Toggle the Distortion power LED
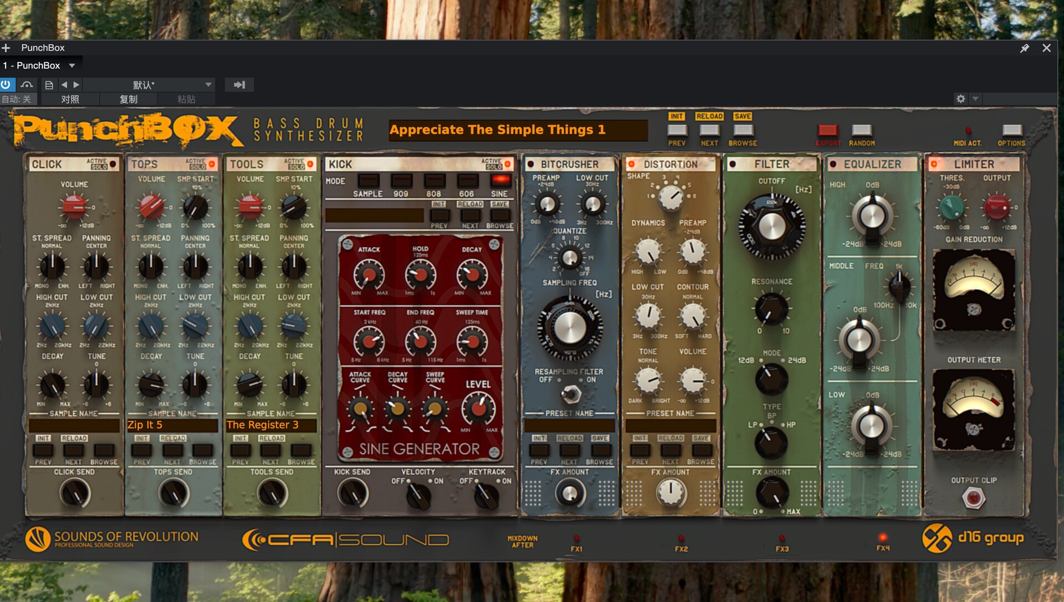1064x602 pixels. pyautogui.click(x=631, y=164)
